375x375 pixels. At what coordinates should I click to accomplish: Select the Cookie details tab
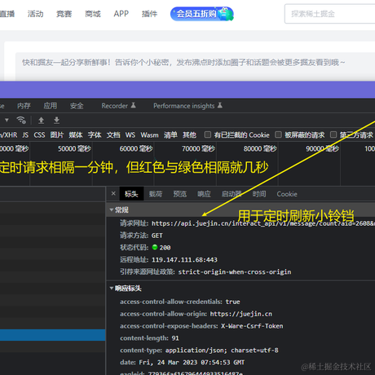pyautogui.click(x=287, y=194)
